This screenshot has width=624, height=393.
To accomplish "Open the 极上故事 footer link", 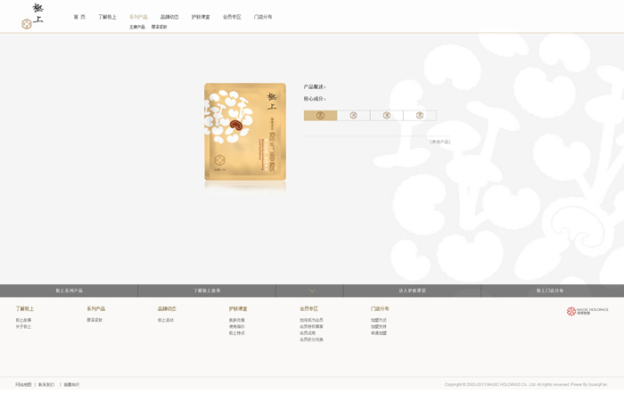I will point(23,320).
